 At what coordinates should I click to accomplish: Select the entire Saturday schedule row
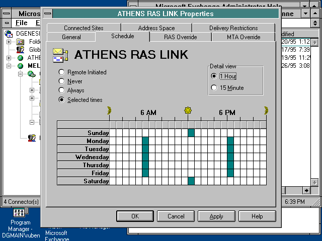click(x=84, y=181)
